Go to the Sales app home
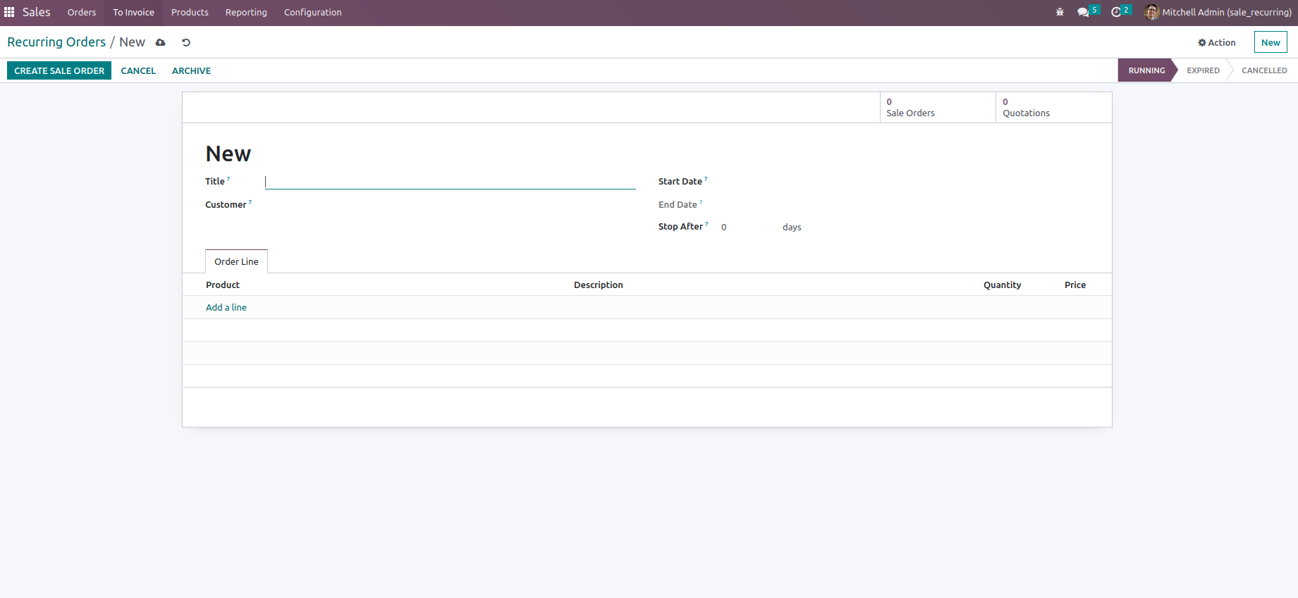The image size is (1298, 598). pyautogui.click(x=36, y=12)
